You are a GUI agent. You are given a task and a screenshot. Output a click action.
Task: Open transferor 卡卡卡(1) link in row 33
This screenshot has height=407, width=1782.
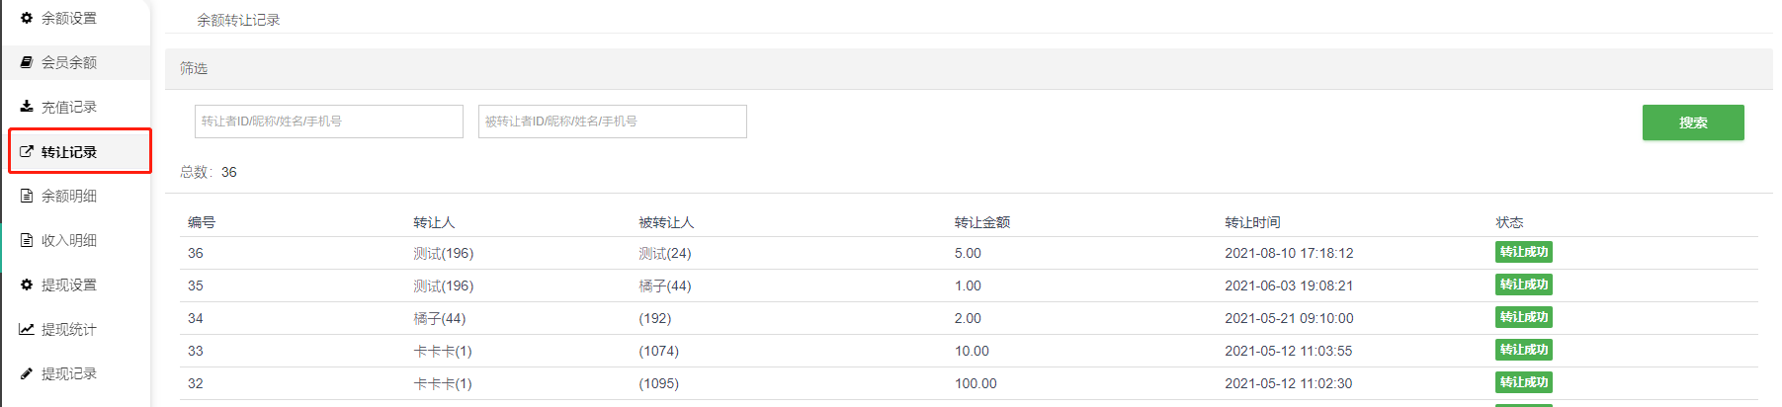point(443,351)
